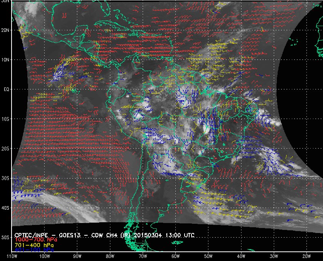Click the 50W longitude label
Viewport: 323px width, 261px height.
point(208,256)
